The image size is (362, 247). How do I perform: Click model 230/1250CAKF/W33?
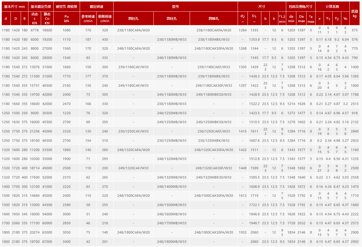(x=213, y=131)
